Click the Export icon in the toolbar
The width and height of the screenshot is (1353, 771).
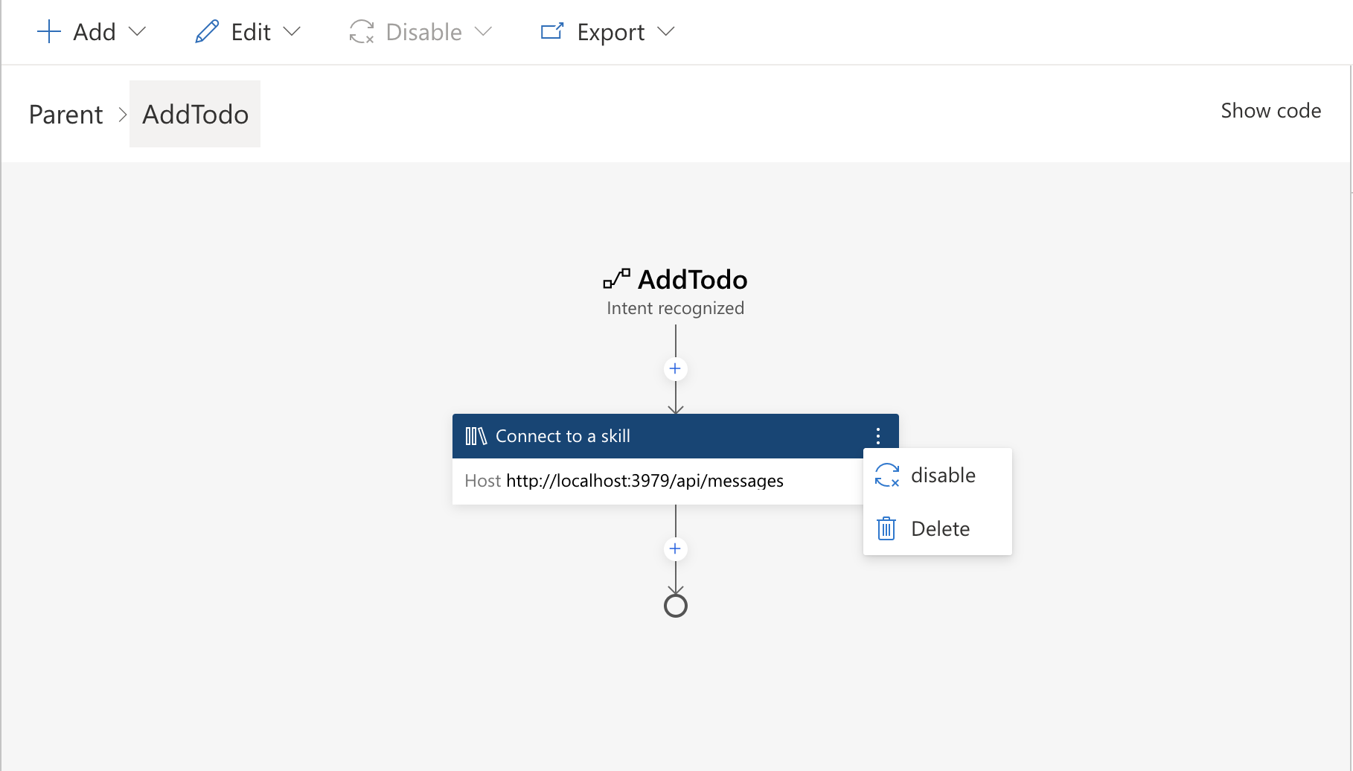551,31
